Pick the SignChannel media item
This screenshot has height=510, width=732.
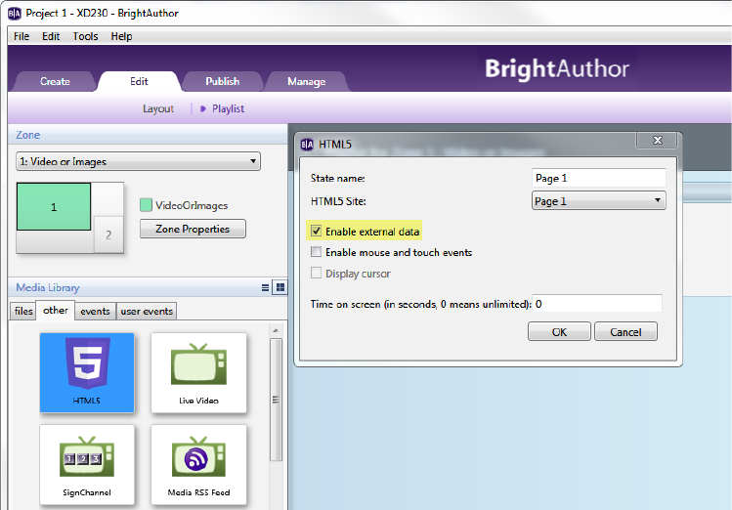click(x=87, y=464)
